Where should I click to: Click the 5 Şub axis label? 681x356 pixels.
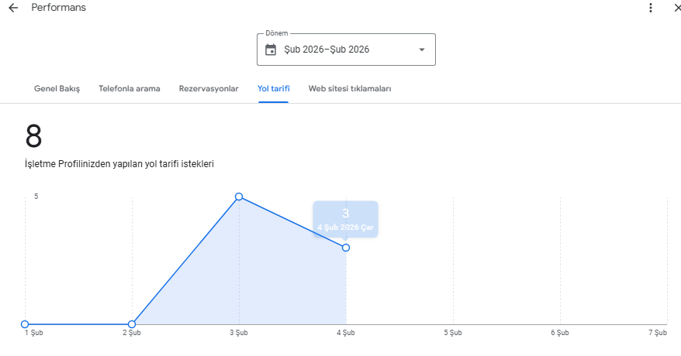coord(453,333)
